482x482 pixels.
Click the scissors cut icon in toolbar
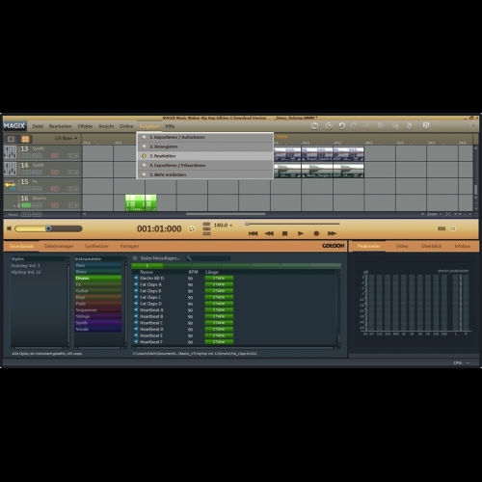[366, 126]
